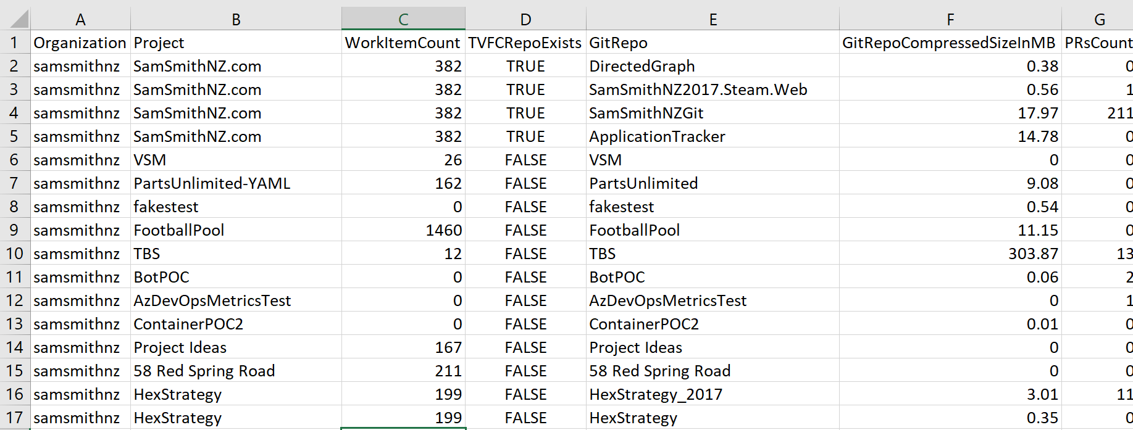Click the TVFCRepoExists header cell
Viewport: 1133px width, 430px height.
525,43
